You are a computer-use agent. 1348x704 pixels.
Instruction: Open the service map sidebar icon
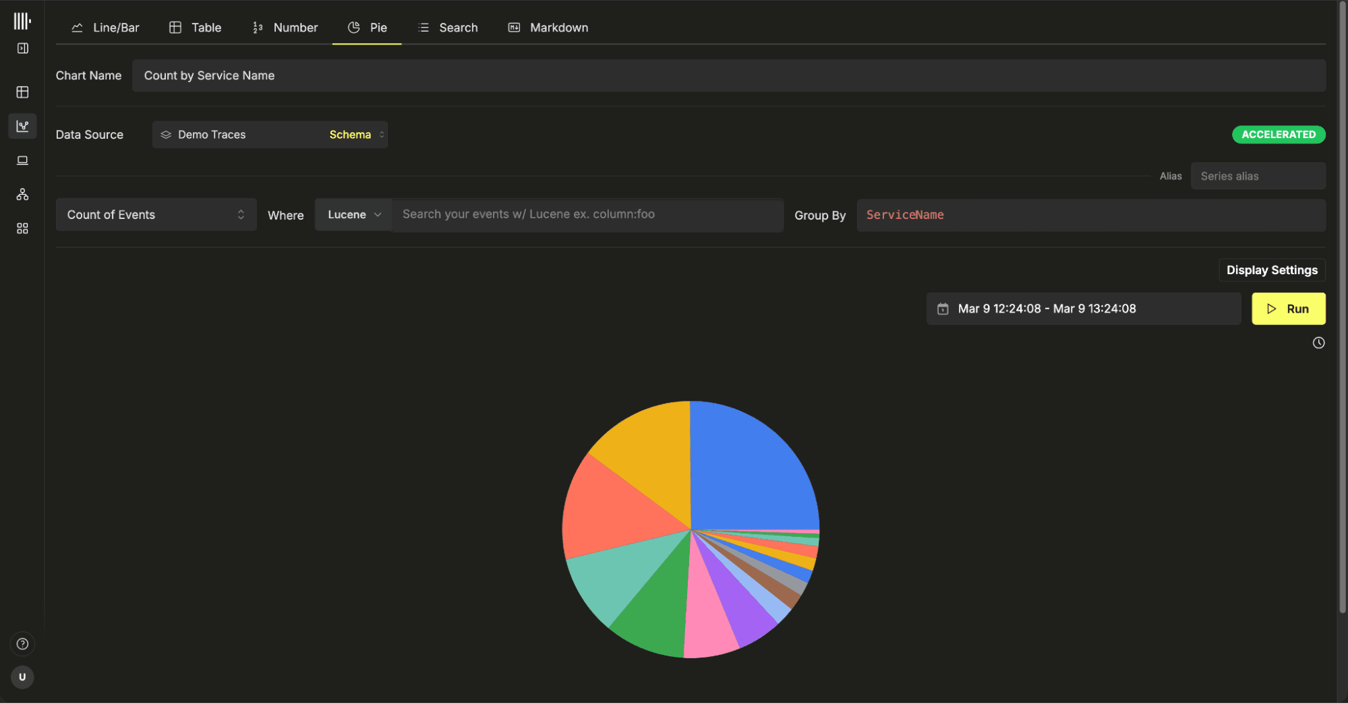(x=22, y=195)
